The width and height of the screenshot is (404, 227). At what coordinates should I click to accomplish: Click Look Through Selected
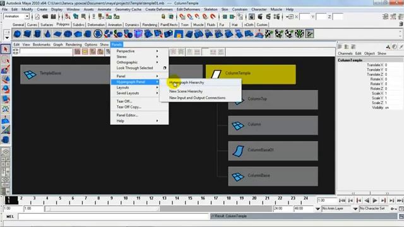134,68
